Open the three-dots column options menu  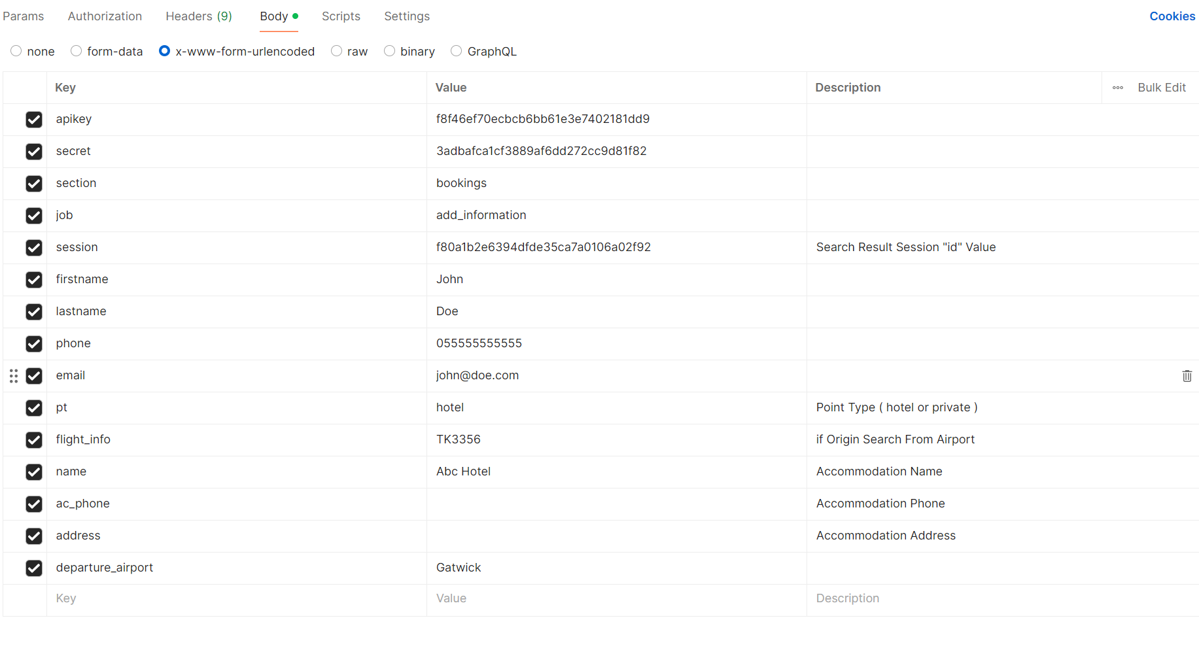click(x=1118, y=88)
